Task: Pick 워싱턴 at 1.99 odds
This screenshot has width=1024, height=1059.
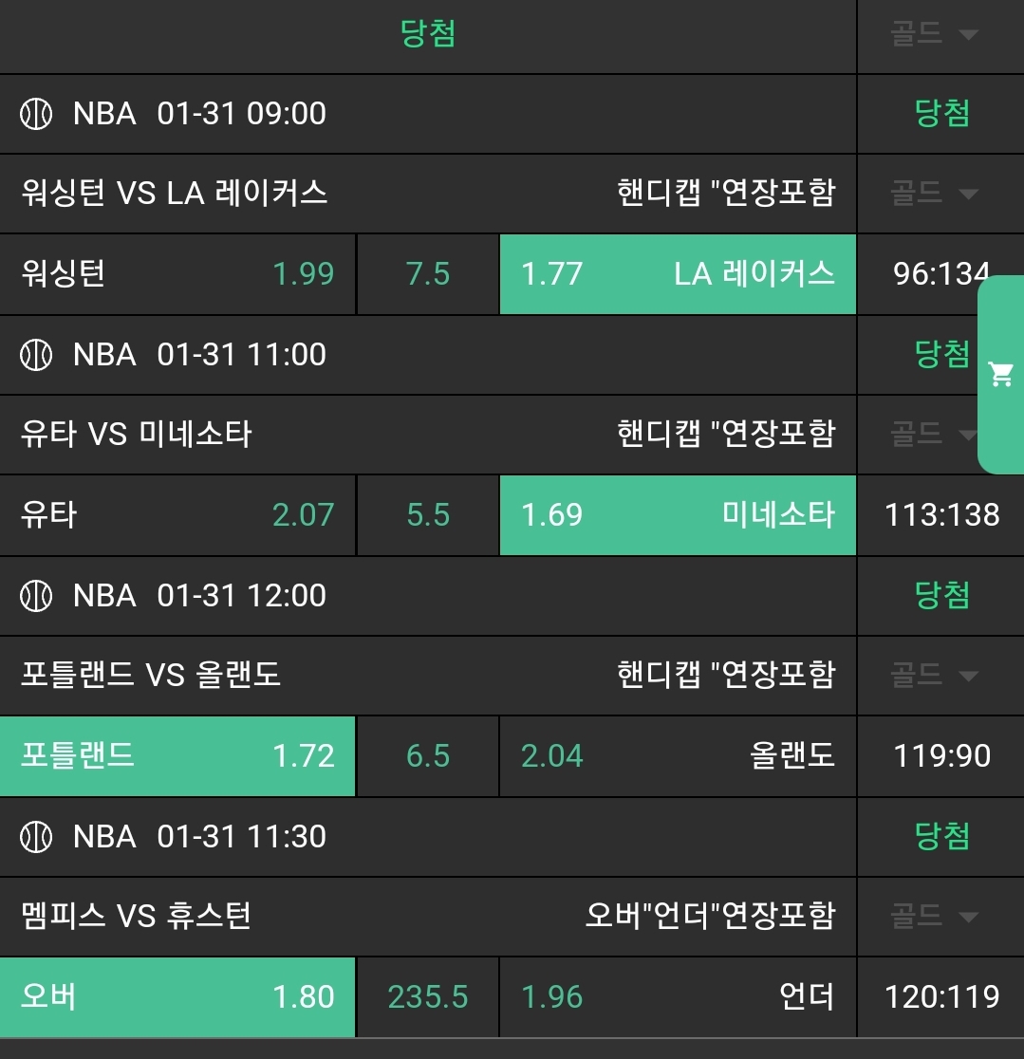Action: (x=177, y=274)
